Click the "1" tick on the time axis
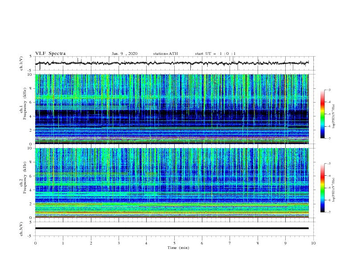Image resolution: width=353 pixels, height=273 pixels. click(x=63, y=243)
